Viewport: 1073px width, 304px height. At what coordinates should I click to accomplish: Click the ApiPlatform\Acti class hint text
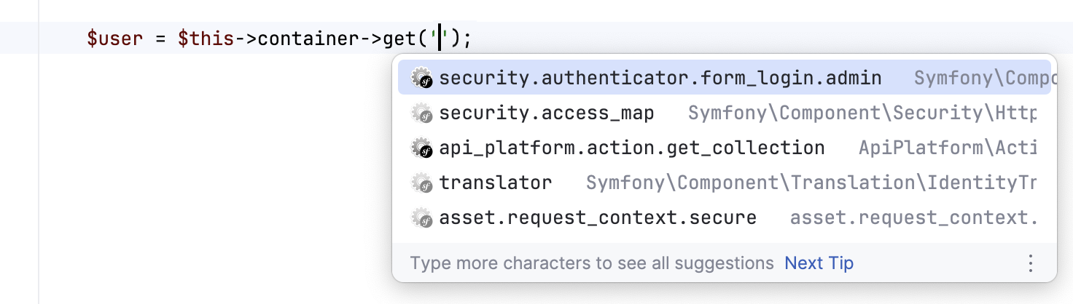coord(947,148)
